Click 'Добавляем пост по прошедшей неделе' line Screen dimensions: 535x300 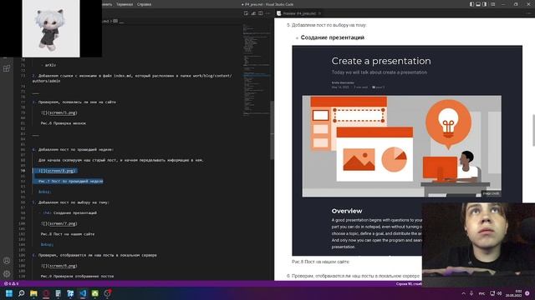(76, 150)
